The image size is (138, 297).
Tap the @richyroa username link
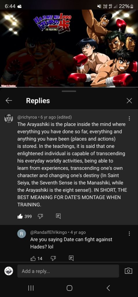click(x=27, y=117)
